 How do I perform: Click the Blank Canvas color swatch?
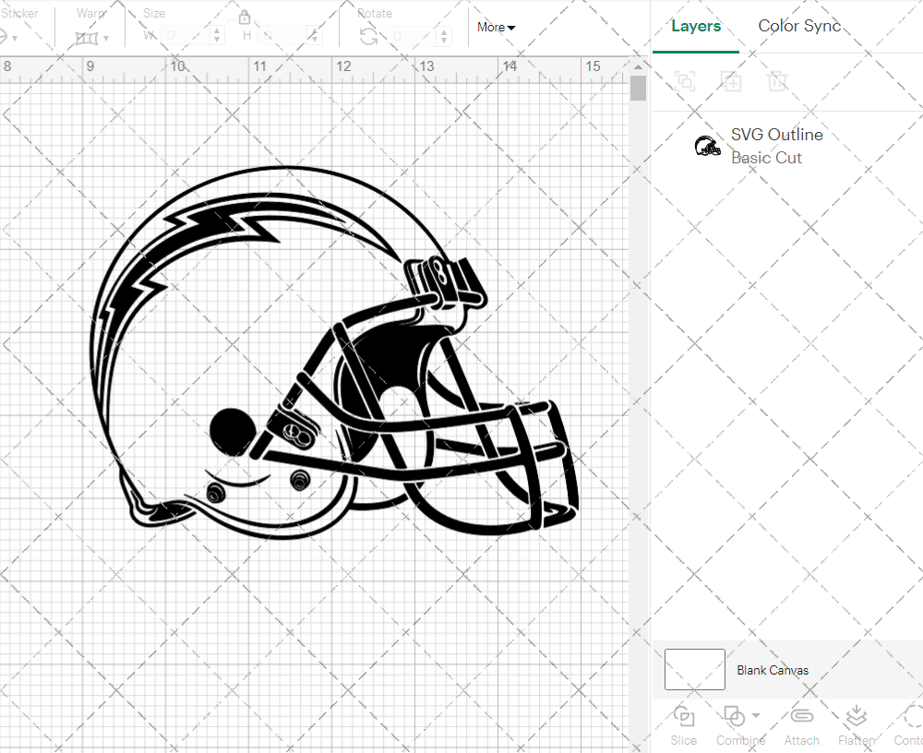pyautogui.click(x=694, y=669)
